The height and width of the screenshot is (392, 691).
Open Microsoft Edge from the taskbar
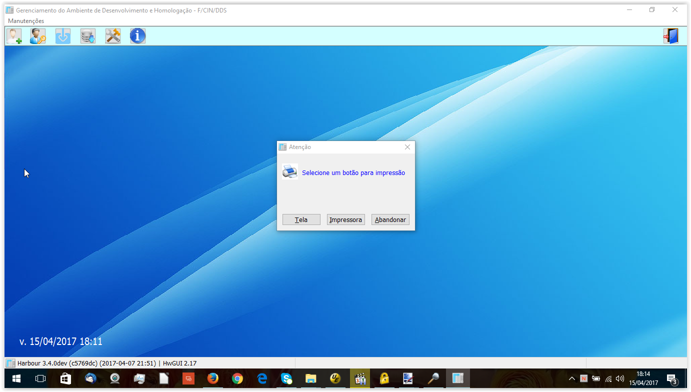pyautogui.click(x=262, y=378)
